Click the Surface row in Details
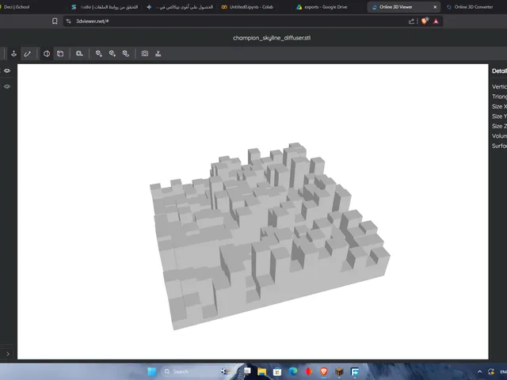This screenshot has height=380, width=507. (x=499, y=146)
